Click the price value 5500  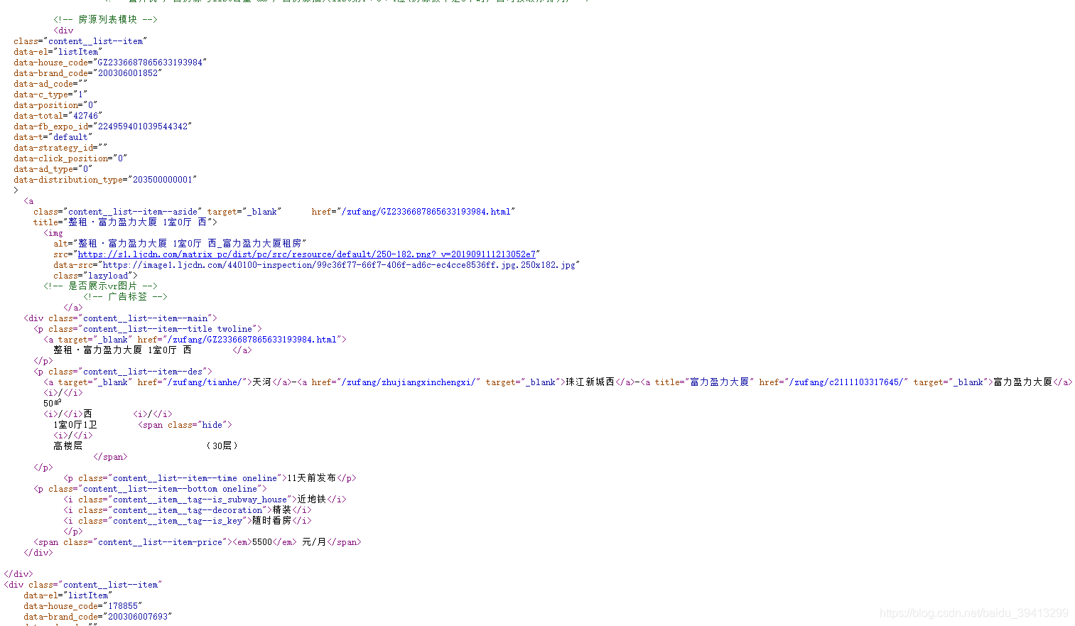[262, 542]
